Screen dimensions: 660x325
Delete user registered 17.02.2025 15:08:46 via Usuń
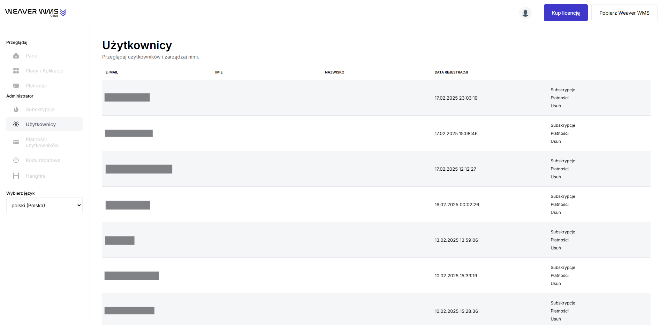click(556, 141)
